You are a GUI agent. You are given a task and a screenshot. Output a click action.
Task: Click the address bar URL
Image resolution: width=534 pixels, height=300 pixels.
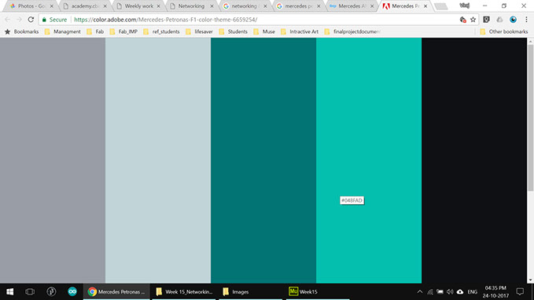[x=165, y=20]
